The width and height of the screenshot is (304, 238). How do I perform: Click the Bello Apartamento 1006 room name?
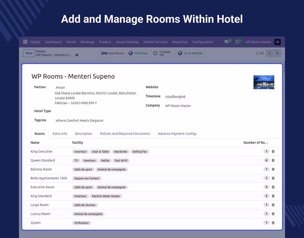point(49,178)
